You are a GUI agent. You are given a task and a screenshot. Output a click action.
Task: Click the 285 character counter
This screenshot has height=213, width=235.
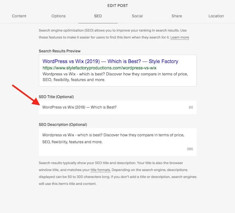point(190,149)
